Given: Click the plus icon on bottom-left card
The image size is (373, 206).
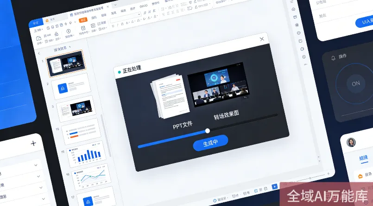Looking at the screenshot, I should 33,143.
